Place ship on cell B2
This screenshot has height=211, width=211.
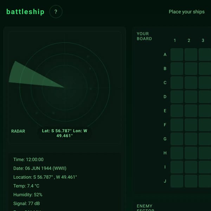tap(191, 69)
